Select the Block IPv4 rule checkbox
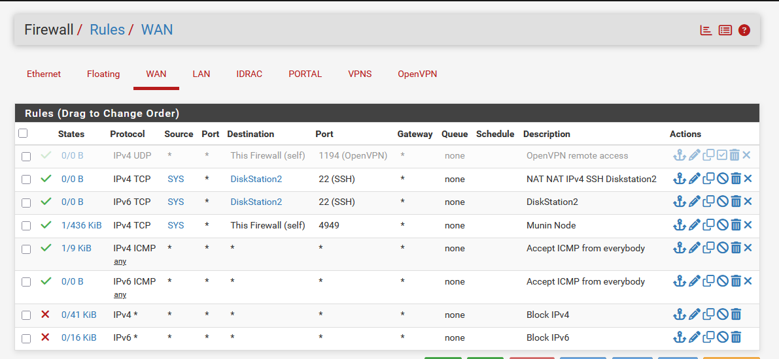The height and width of the screenshot is (359, 779). coord(26,315)
